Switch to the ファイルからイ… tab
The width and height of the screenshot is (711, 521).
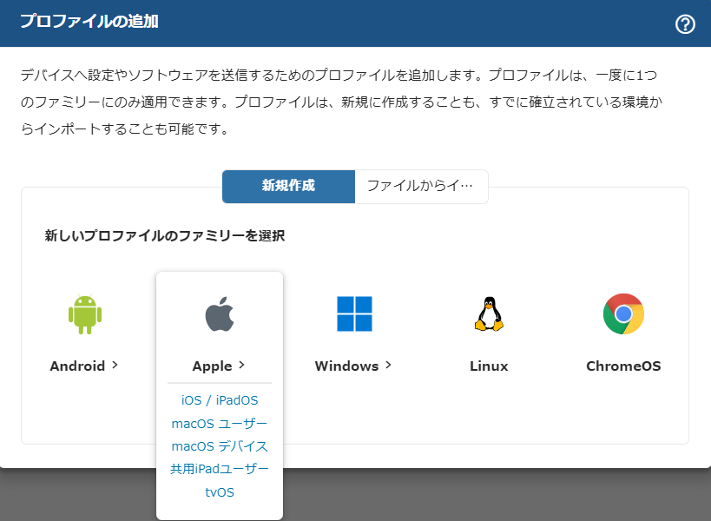coord(421,187)
